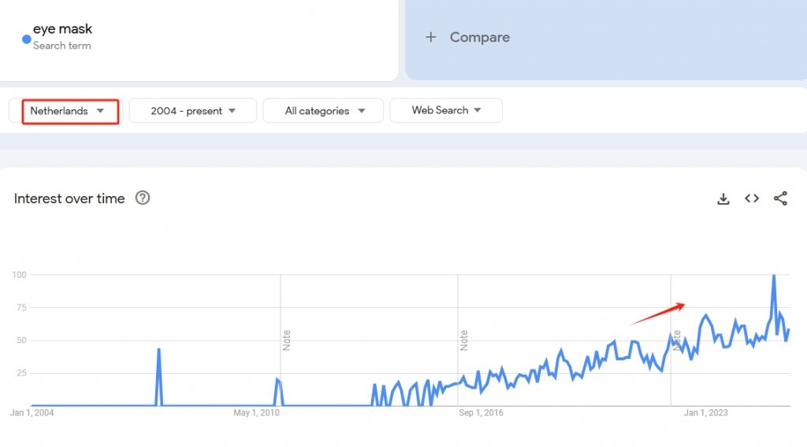This screenshot has width=807, height=447.
Task: Click the Compare text label
Action: 479,37
